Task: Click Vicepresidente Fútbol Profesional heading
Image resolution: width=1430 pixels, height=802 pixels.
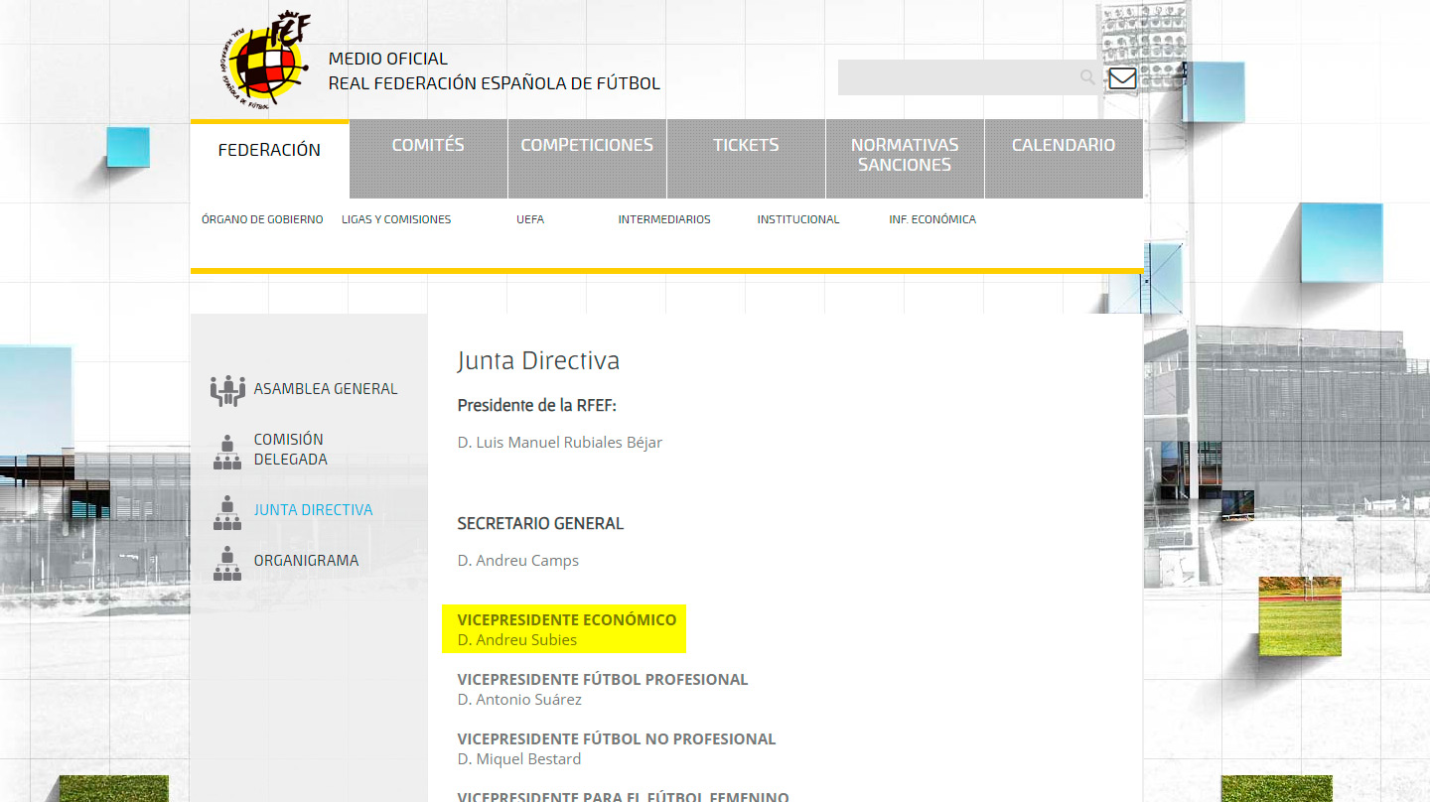Action: point(603,679)
